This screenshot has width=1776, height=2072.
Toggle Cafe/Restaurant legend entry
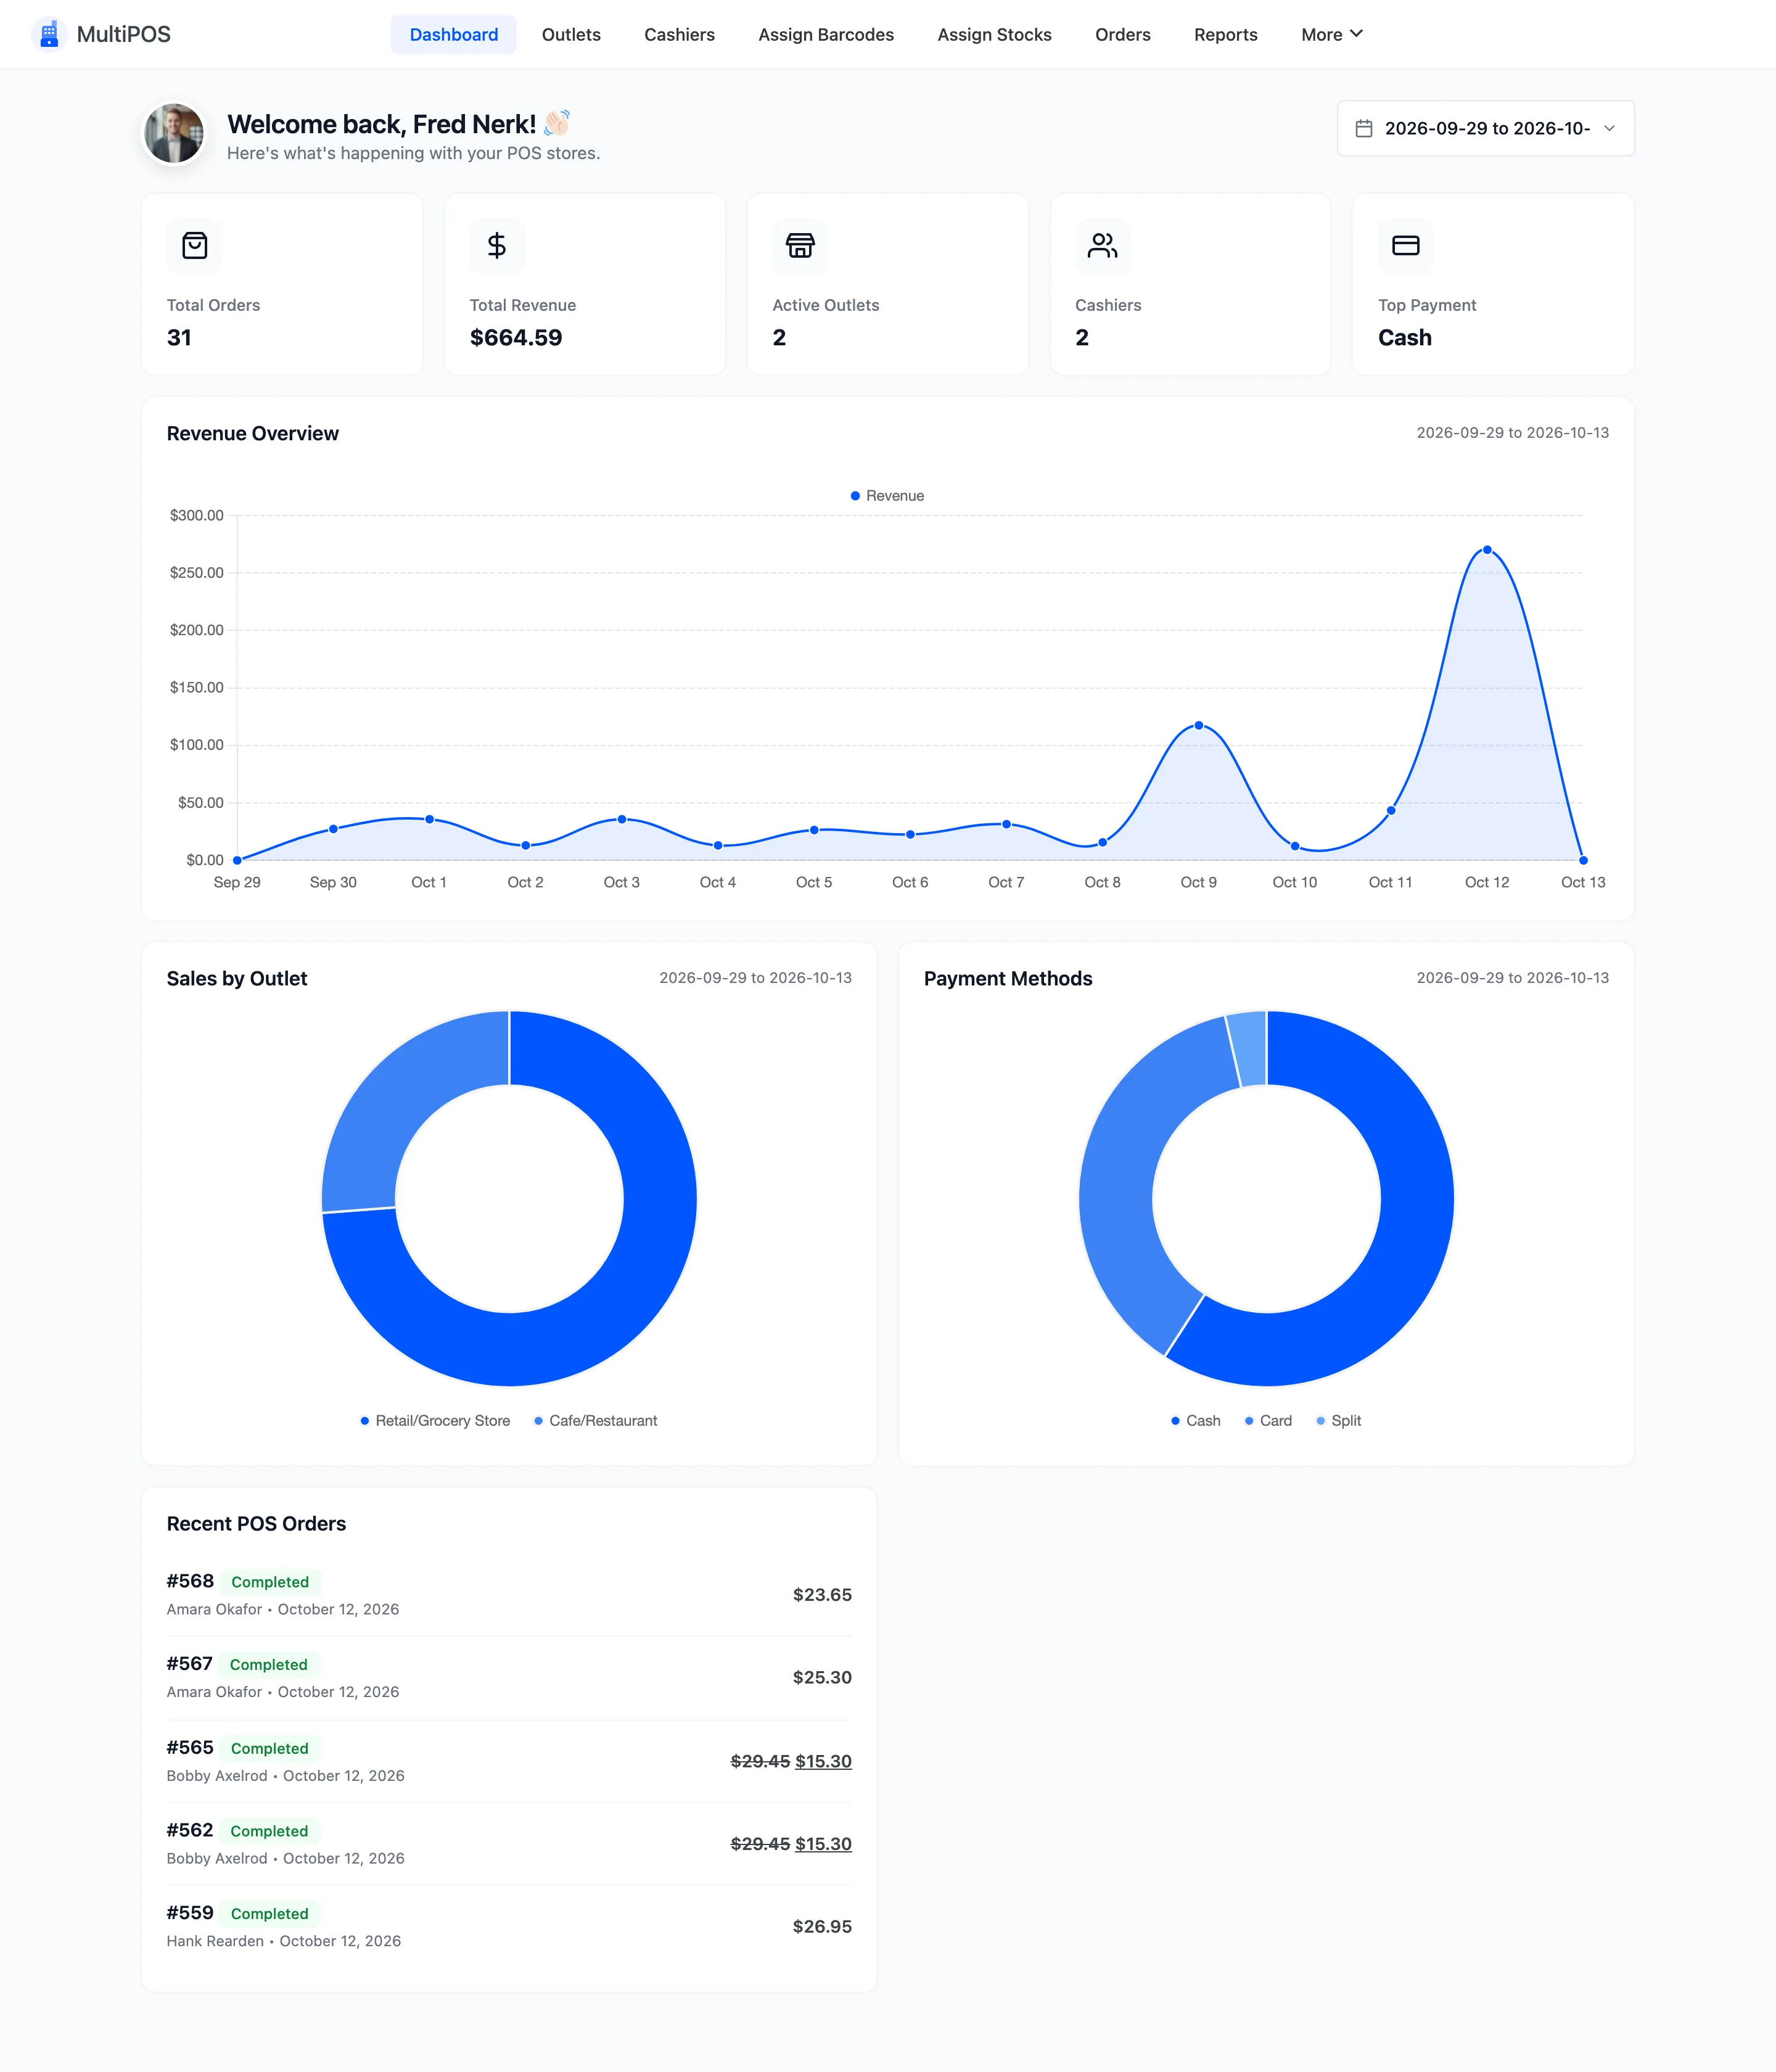[595, 1421]
